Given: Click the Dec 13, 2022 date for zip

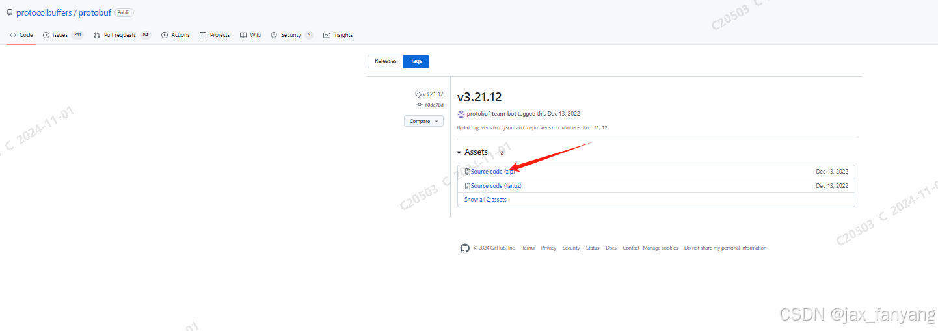Looking at the screenshot, I should coord(832,172).
